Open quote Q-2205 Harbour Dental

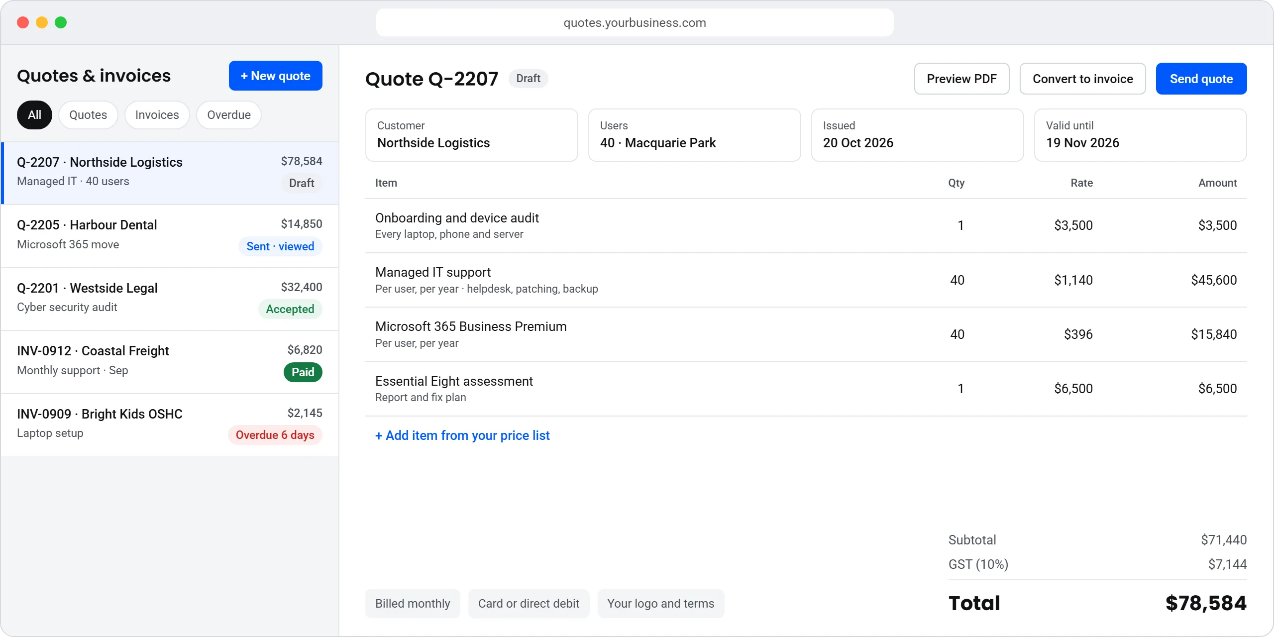pos(170,236)
